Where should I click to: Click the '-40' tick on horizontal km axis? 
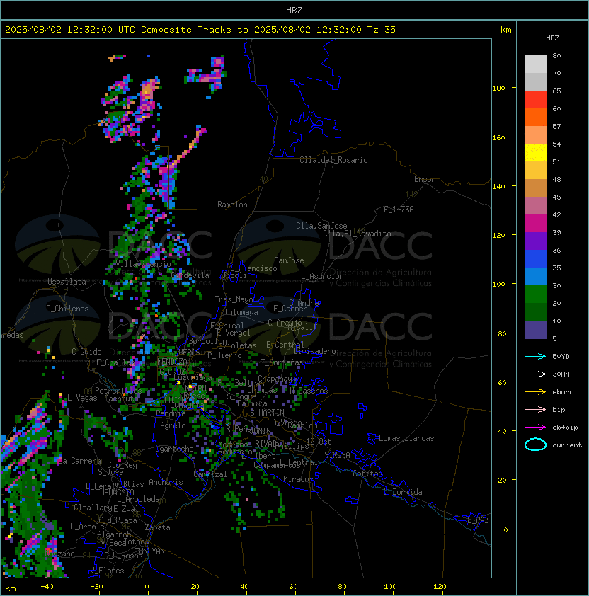coord(47,587)
